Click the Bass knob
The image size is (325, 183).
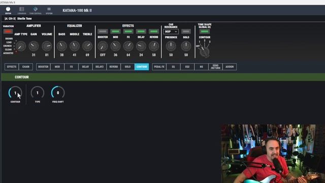62,46
